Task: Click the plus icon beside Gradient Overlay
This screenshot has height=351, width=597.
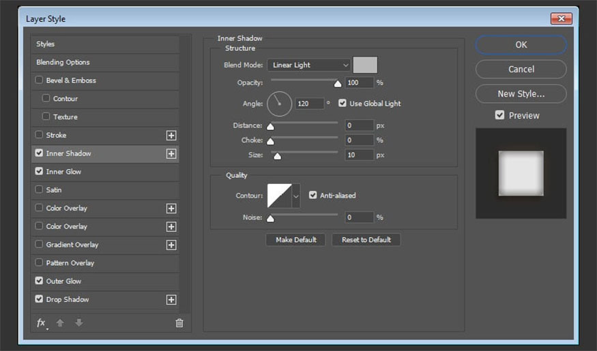Action: click(171, 245)
